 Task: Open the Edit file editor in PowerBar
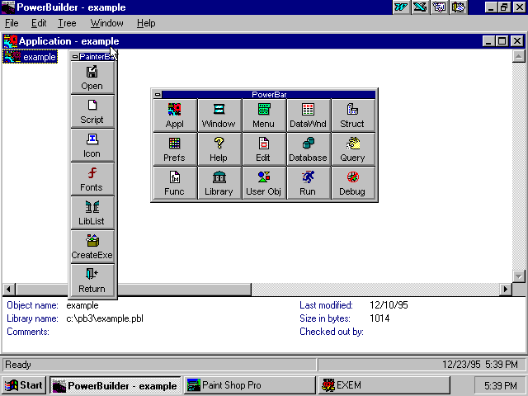pyautogui.click(x=264, y=149)
